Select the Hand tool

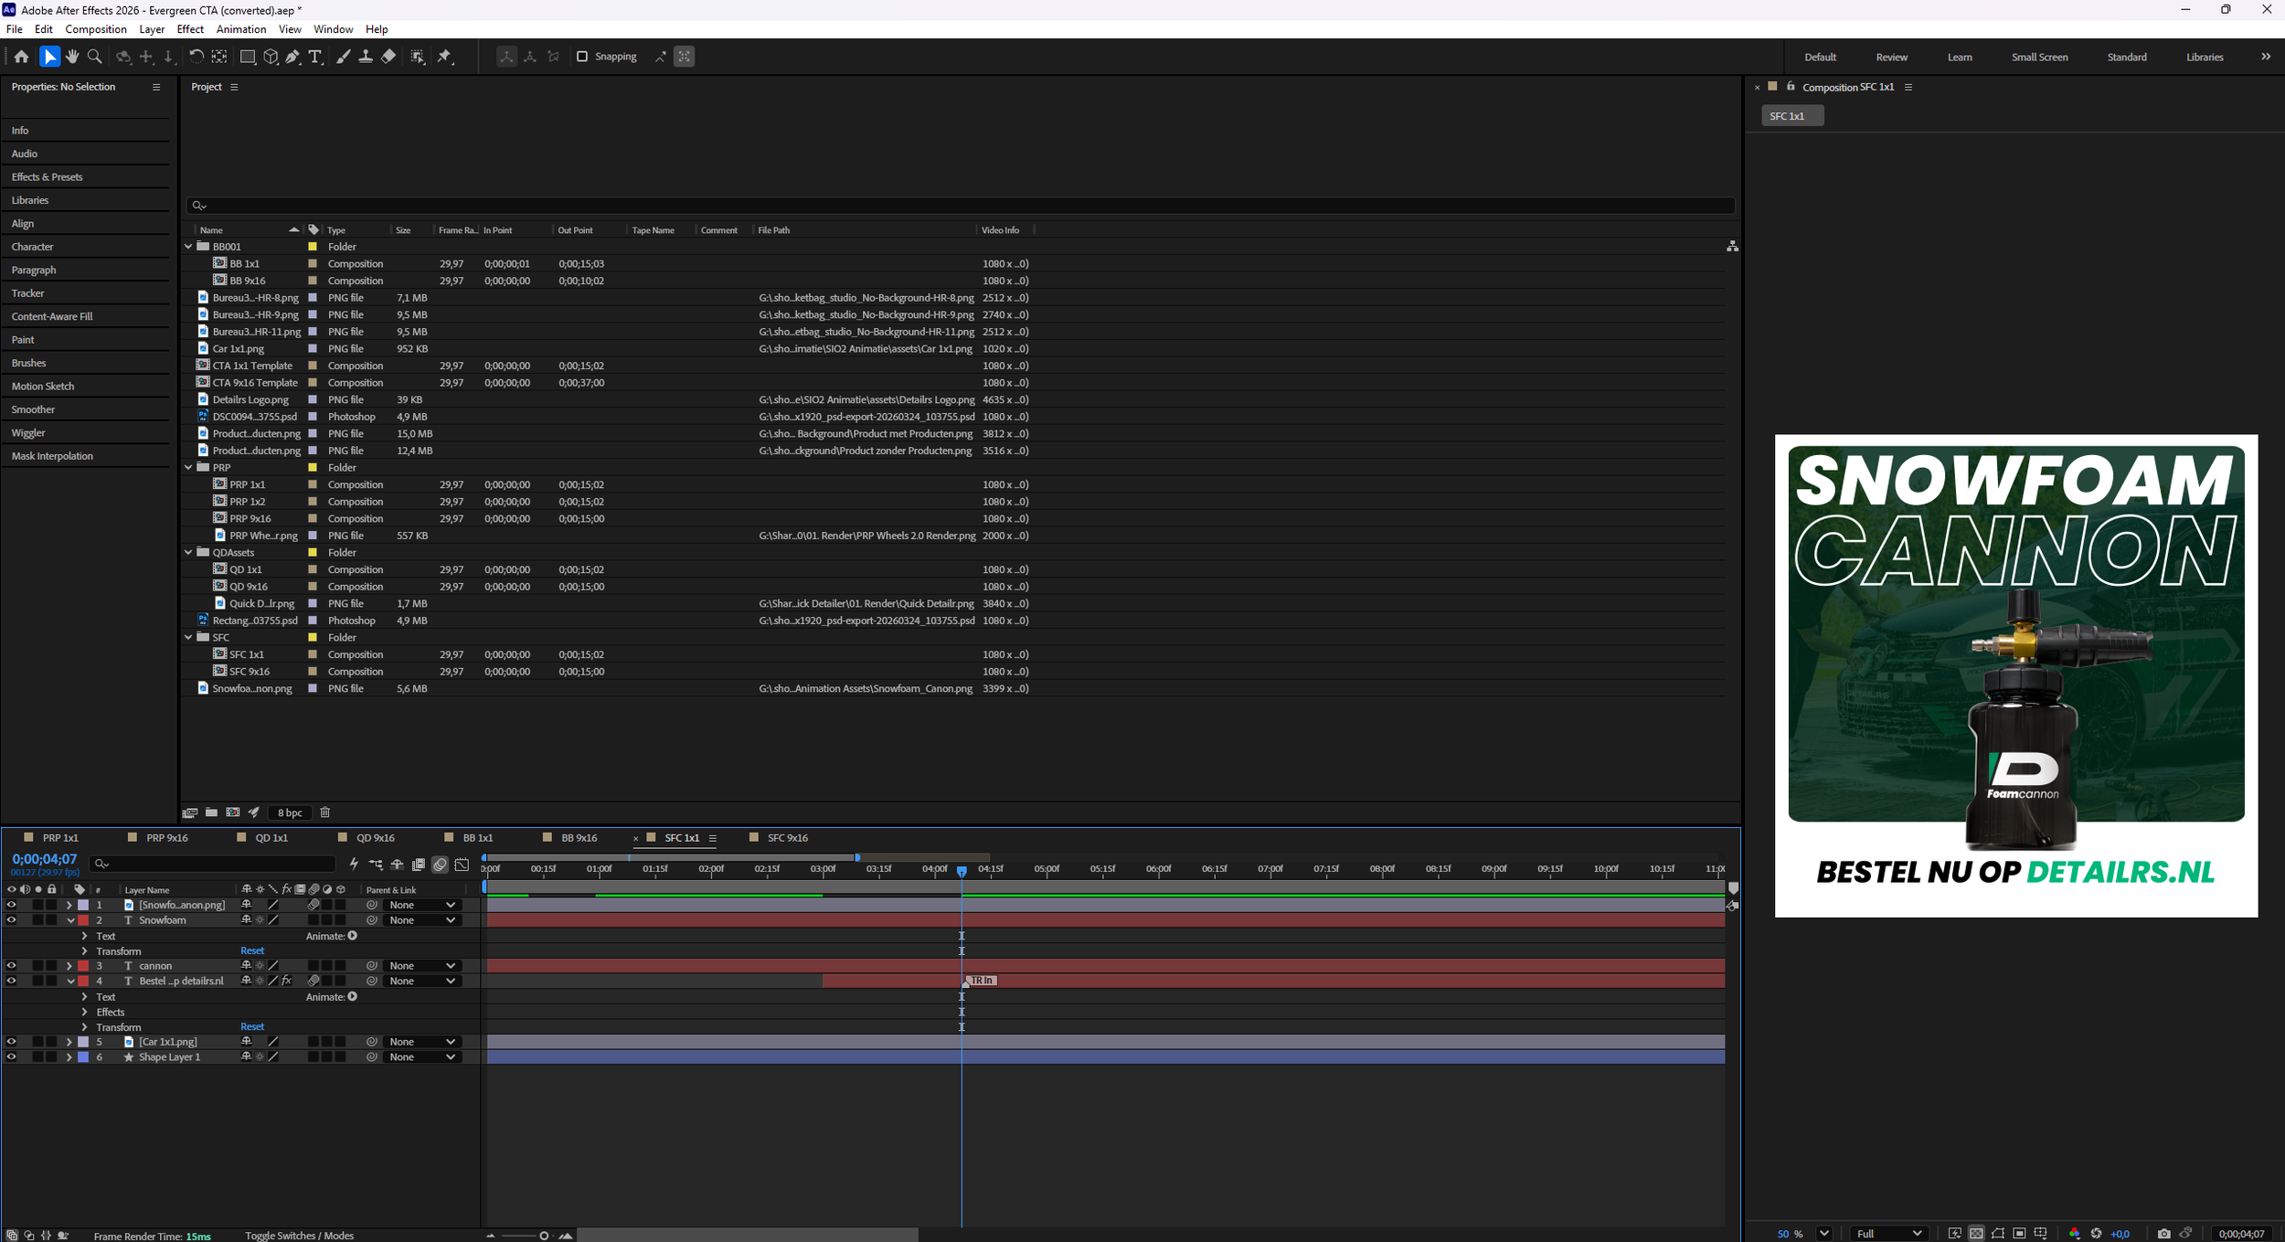72,57
